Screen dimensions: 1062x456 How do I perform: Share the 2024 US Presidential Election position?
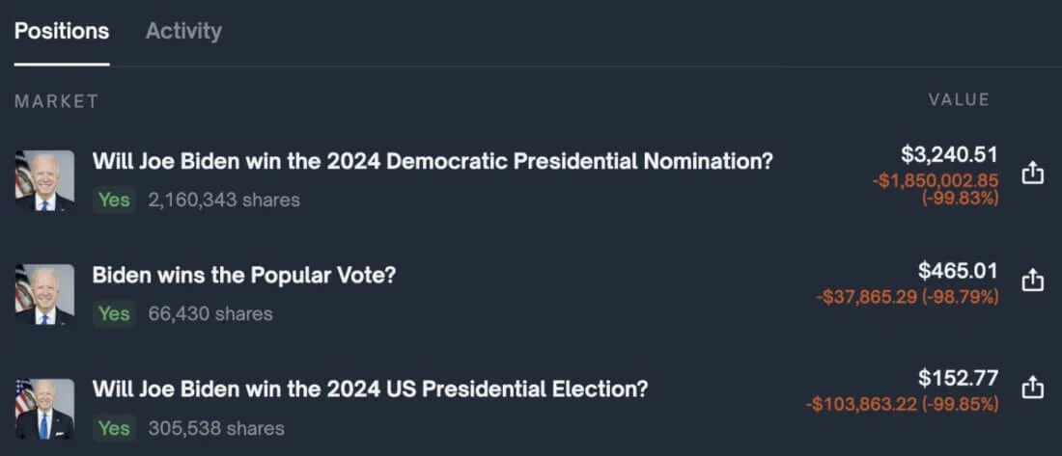point(1033,387)
